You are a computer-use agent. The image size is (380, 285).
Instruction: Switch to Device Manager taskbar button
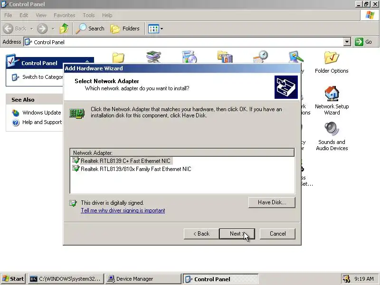tap(143, 279)
